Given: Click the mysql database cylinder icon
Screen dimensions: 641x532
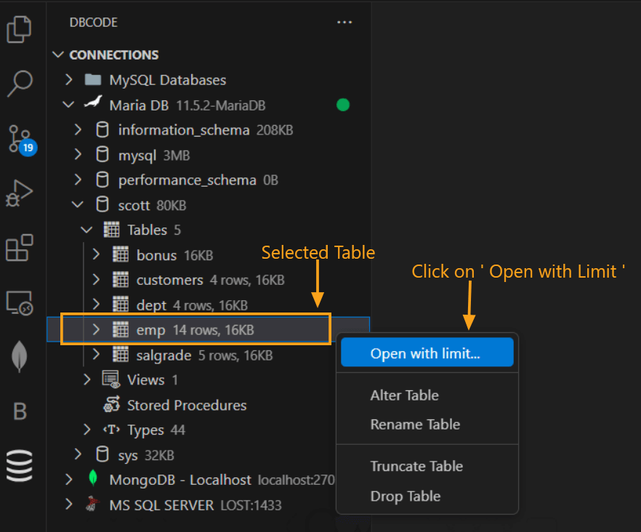Looking at the screenshot, I should click(x=102, y=155).
